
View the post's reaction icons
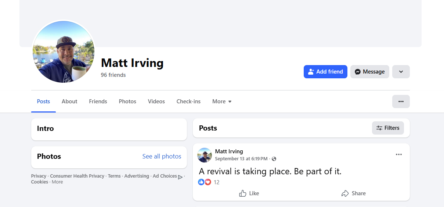(205, 182)
